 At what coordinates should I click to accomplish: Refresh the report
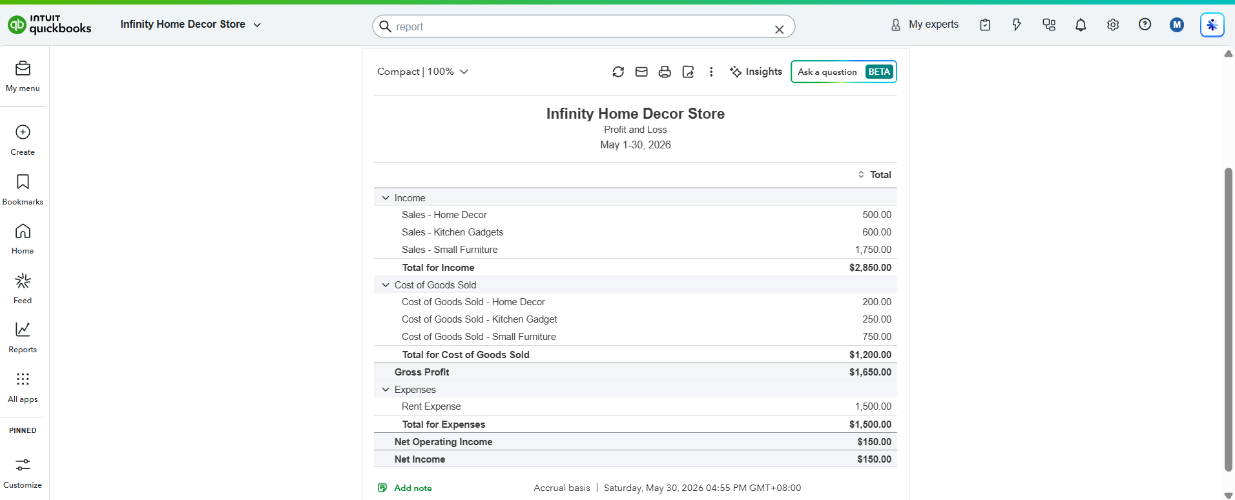coord(618,72)
